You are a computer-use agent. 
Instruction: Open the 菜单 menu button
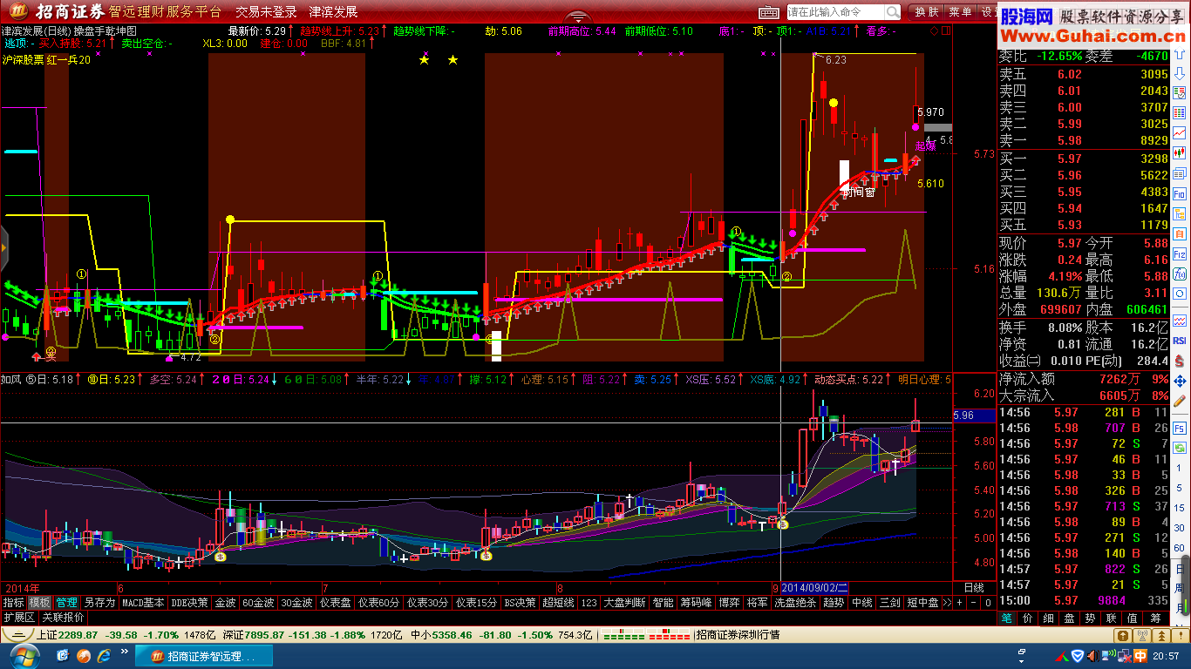[959, 12]
